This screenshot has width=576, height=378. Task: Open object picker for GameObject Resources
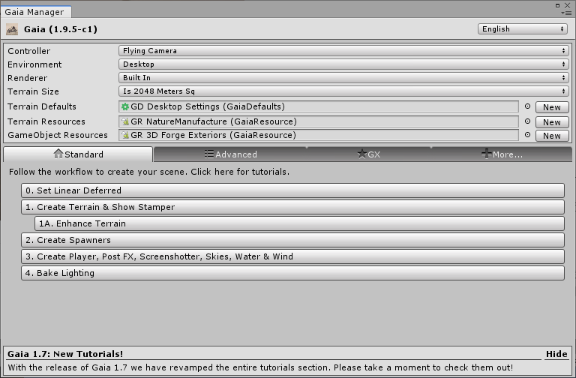(527, 135)
